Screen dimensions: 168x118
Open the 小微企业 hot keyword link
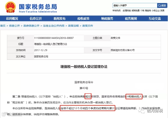point(156,10)
